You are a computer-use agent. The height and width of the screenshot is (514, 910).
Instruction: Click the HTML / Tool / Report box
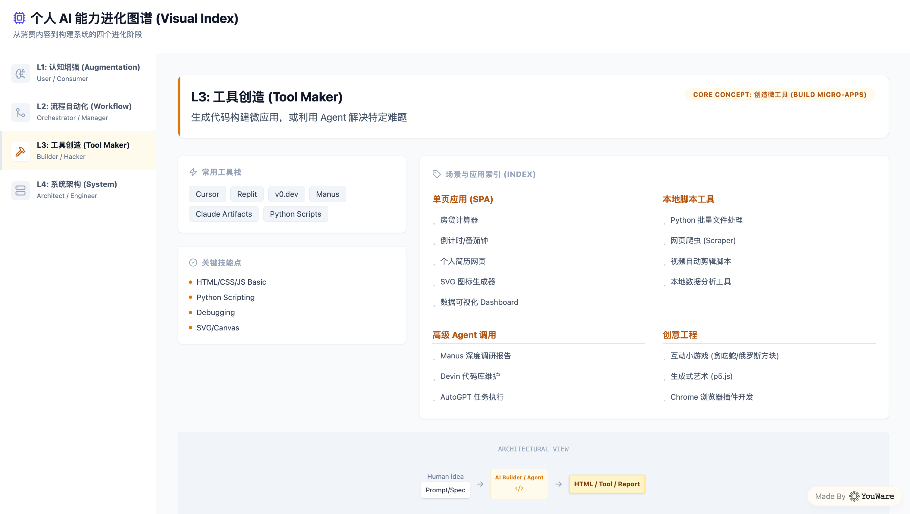[x=606, y=484]
